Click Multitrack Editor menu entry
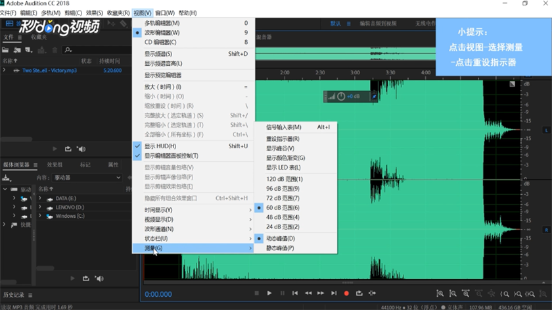The image size is (552, 310). pyautogui.click(x=193, y=23)
